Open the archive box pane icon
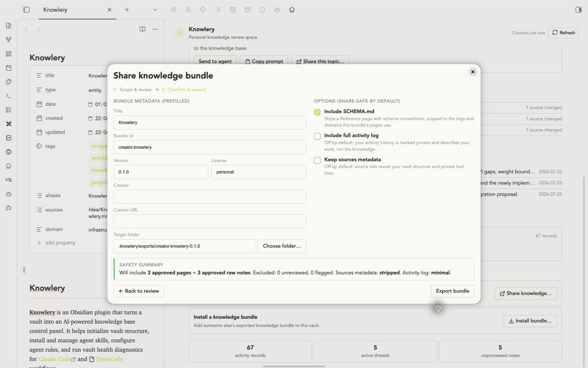 tap(247, 10)
